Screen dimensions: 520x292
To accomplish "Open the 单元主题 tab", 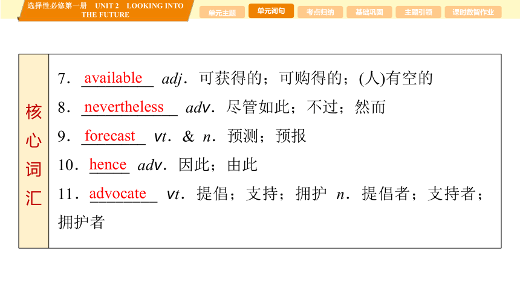I will pyautogui.click(x=222, y=13).
